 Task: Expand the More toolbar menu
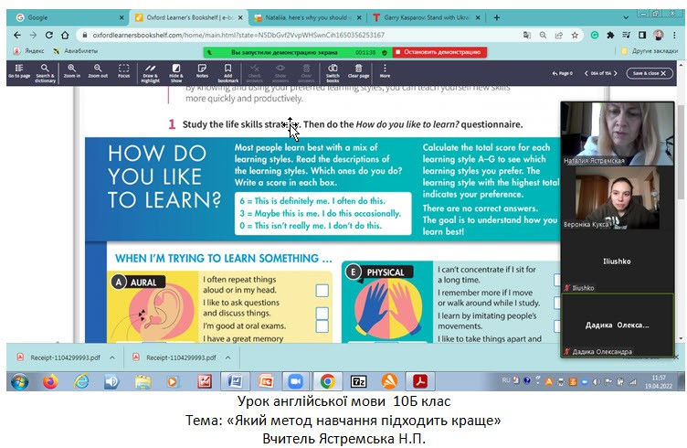click(385, 72)
